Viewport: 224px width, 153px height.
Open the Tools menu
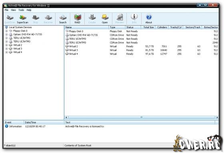coord(21,10)
